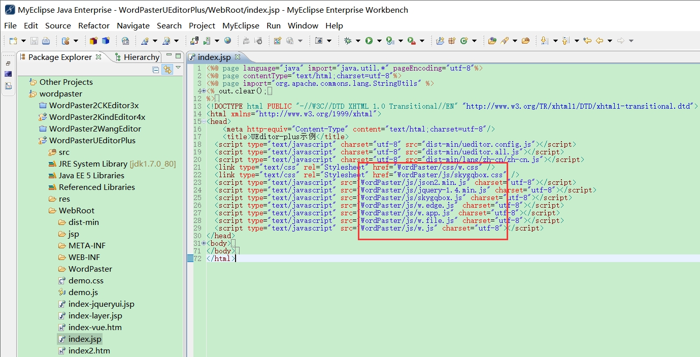Navigate back with the yellow left arrow
This screenshot has height=357, width=700.
pyautogui.click(x=599, y=41)
